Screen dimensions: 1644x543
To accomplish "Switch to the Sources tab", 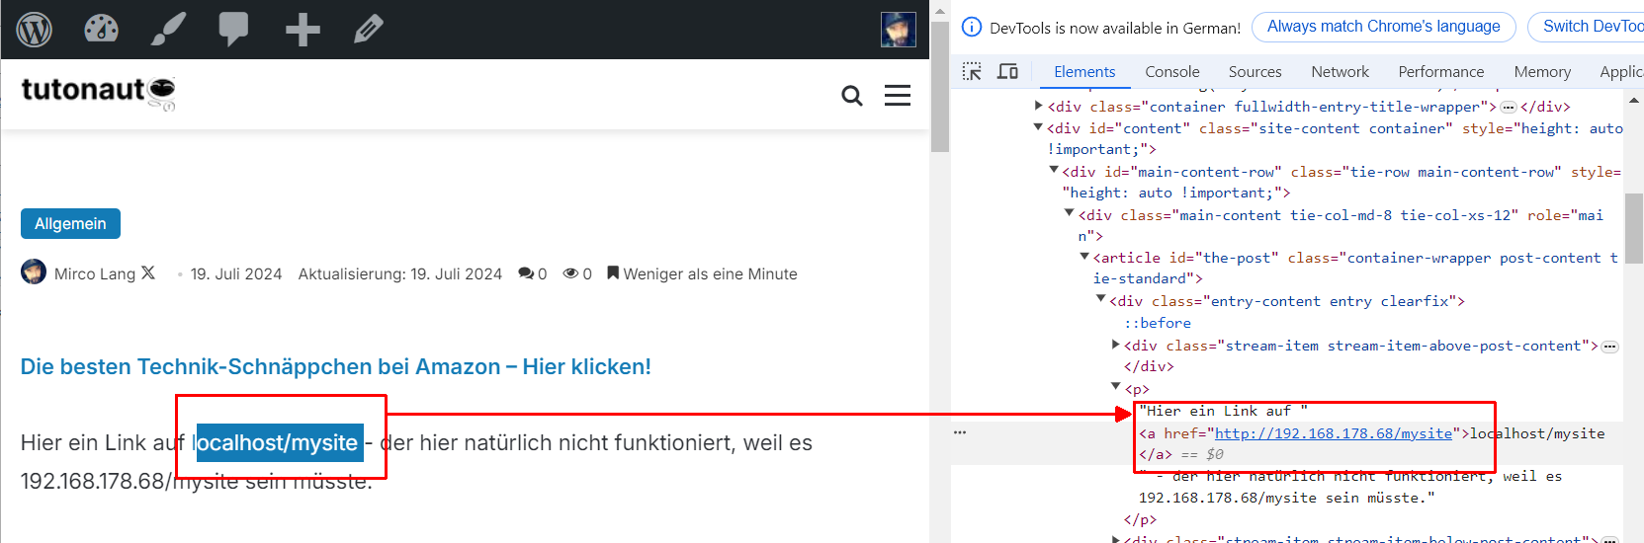I will pos(1255,72).
